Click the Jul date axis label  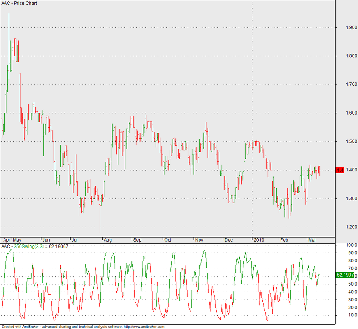(x=75, y=240)
